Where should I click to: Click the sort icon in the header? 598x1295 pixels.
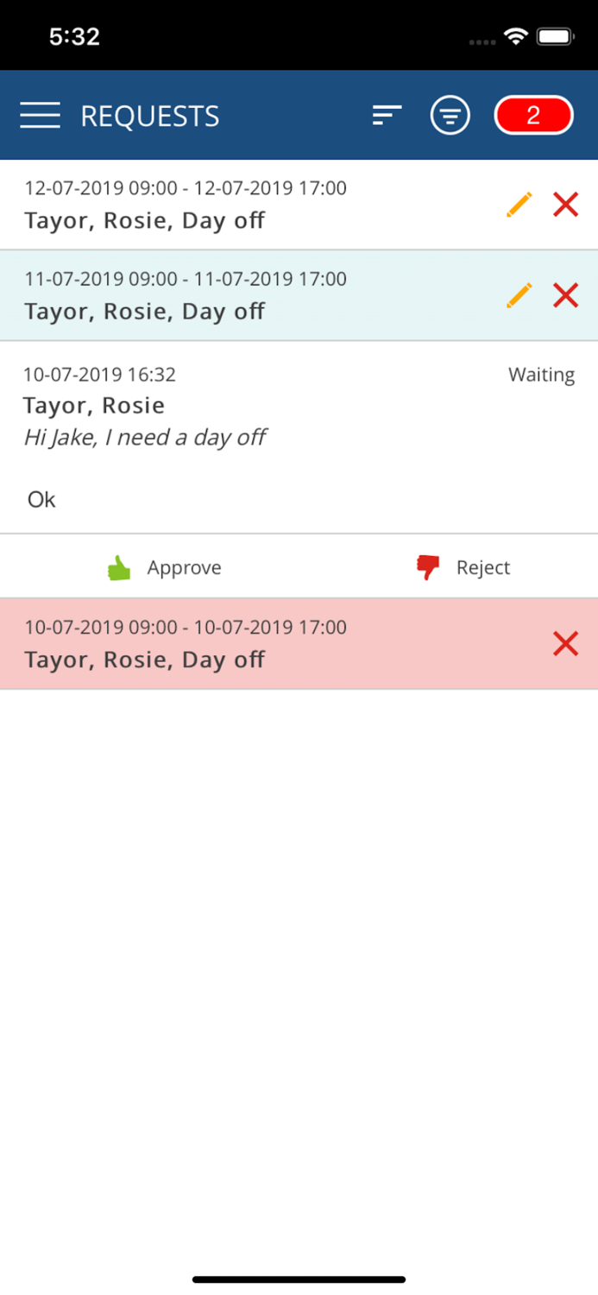click(386, 113)
